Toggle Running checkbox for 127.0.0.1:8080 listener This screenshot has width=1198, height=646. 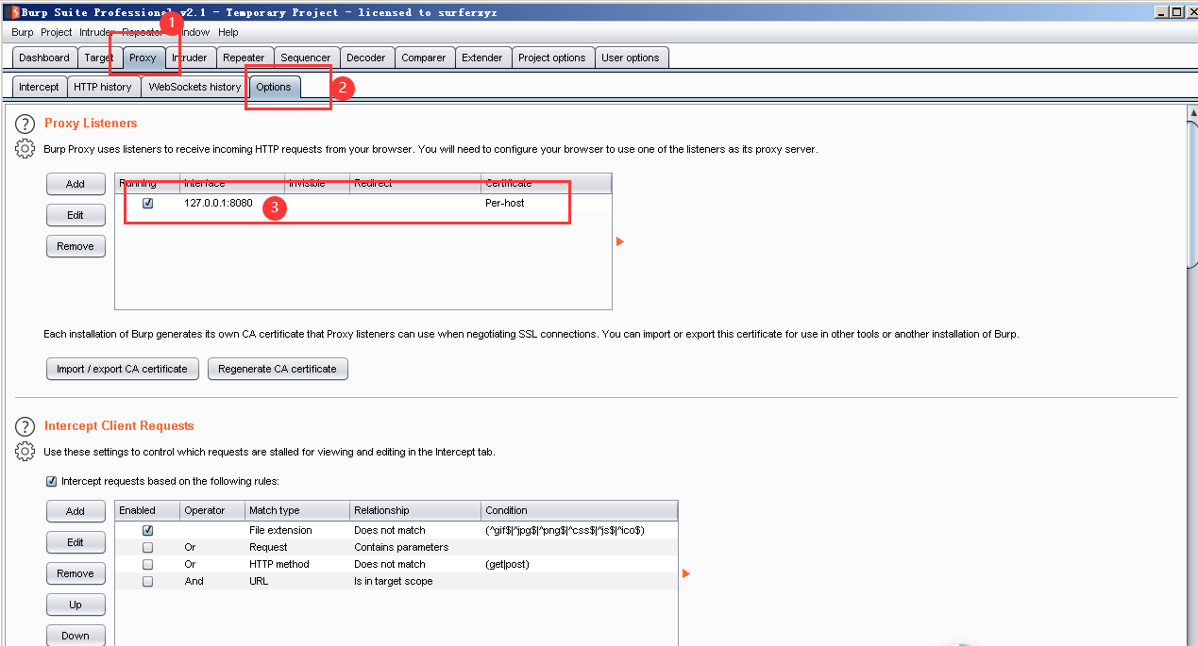point(147,203)
